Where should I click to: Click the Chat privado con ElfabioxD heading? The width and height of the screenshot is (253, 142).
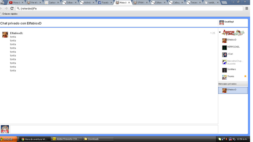pos(21,23)
